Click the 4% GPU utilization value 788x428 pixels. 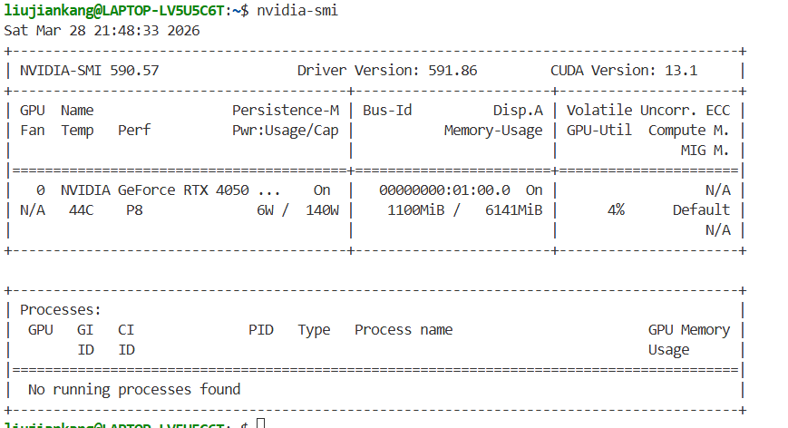tap(616, 209)
